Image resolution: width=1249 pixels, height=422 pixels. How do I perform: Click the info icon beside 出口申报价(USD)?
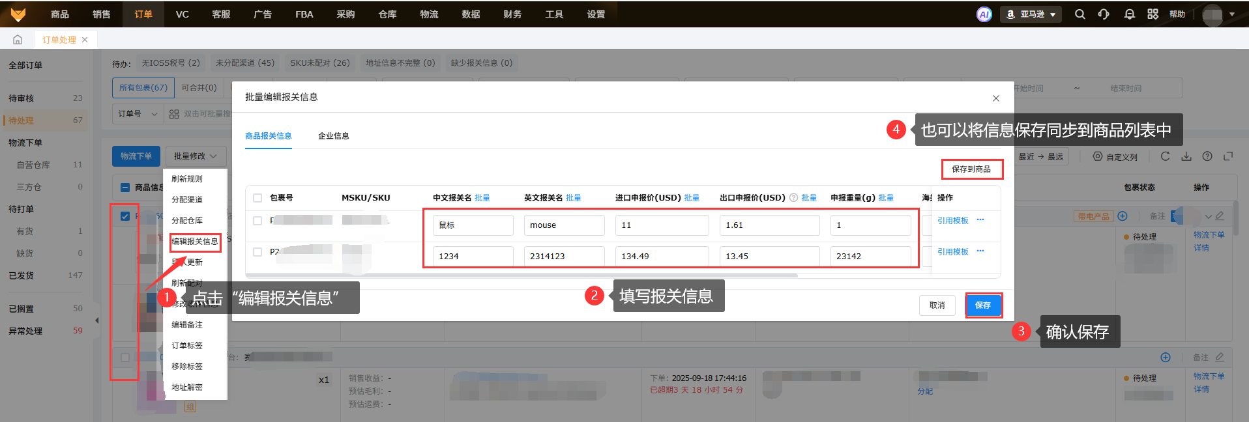(x=793, y=198)
